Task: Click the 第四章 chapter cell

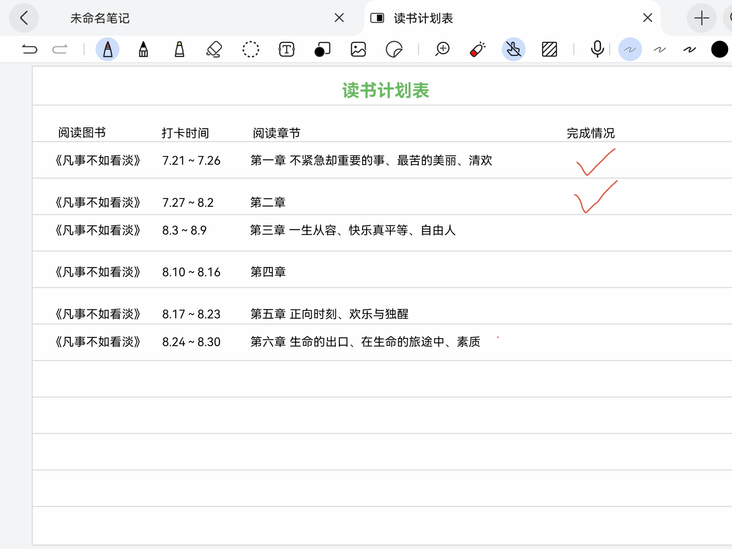Action: pos(268,272)
